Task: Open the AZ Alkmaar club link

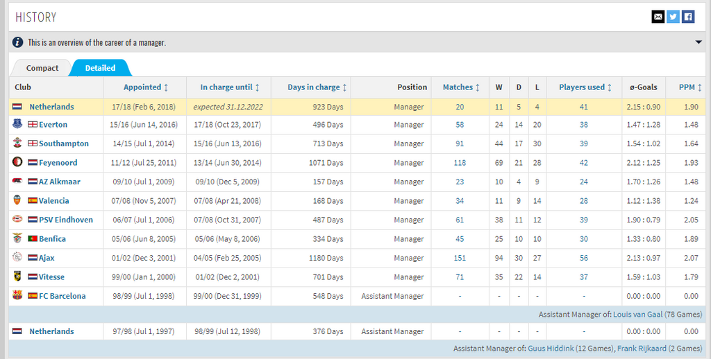Action: pyautogui.click(x=60, y=182)
